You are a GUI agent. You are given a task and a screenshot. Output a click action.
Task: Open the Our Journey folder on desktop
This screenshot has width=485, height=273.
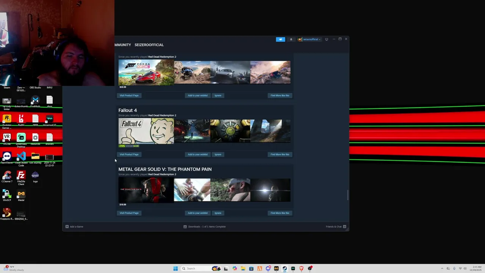tap(35, 158)
